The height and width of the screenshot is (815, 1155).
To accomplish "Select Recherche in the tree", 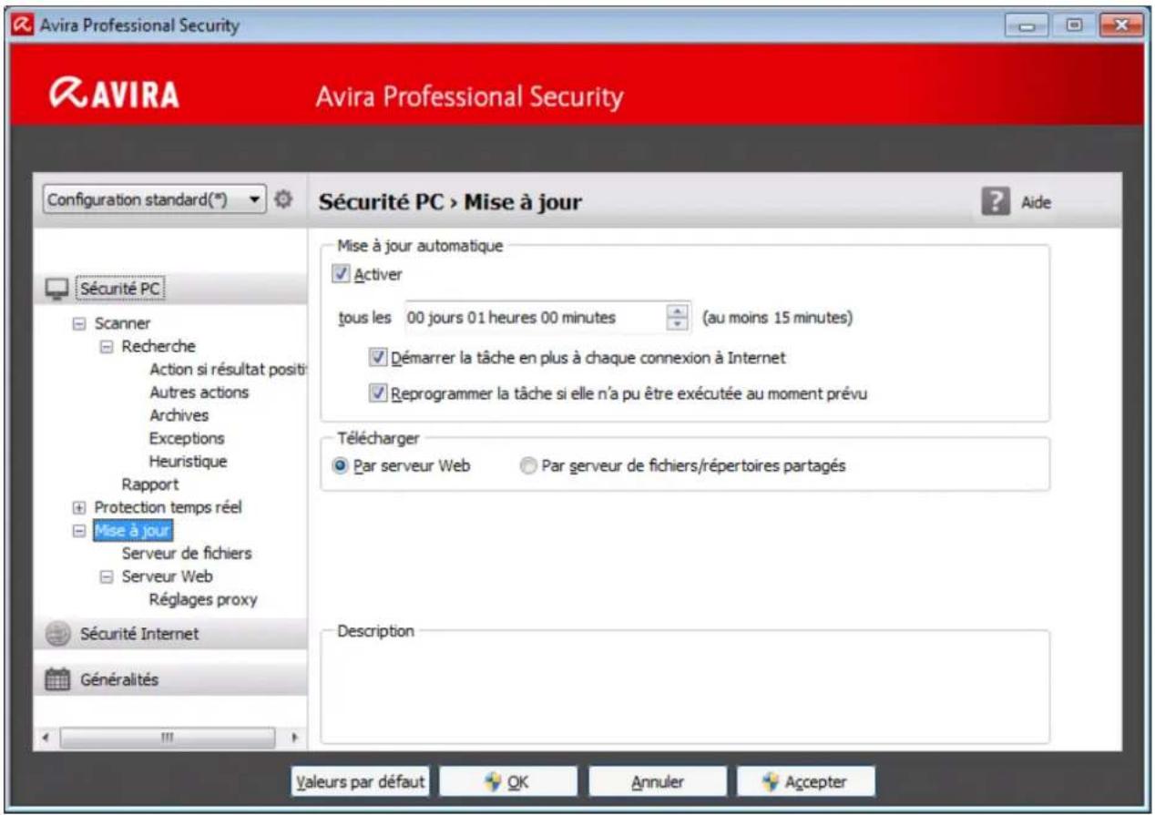I will click(158, 346).
